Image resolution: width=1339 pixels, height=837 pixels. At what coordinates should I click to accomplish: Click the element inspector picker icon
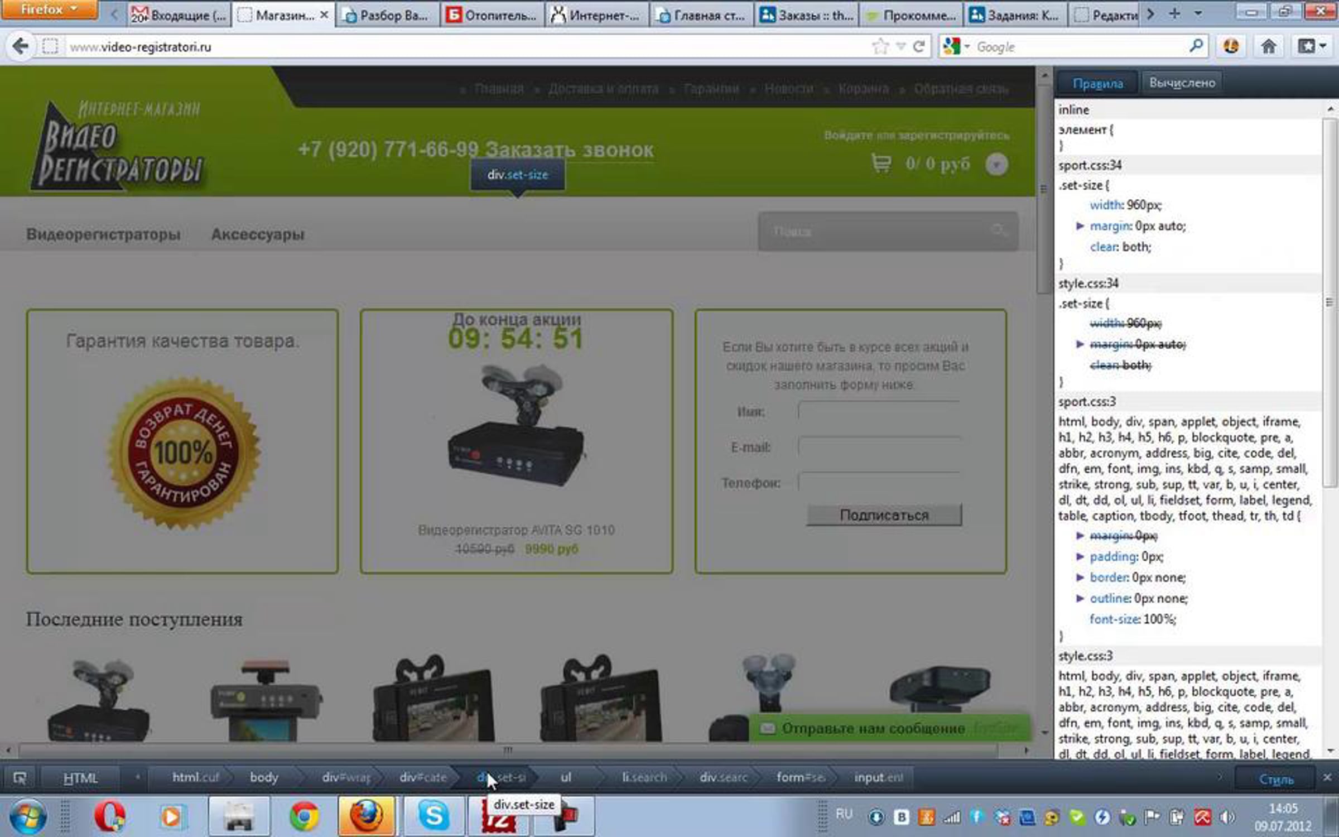[x=20, y=778]
